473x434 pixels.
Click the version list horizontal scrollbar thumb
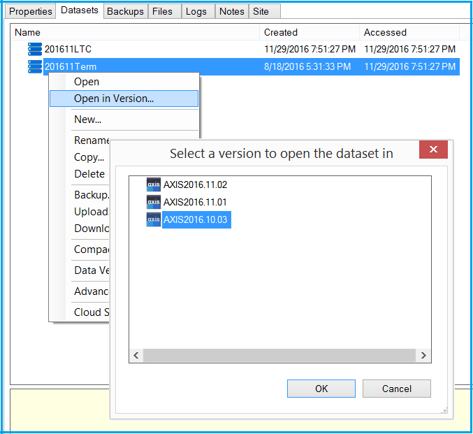[x=279, y=355]
